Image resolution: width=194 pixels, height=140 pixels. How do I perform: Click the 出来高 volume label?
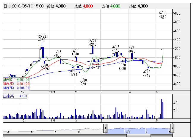pos(15,96)
